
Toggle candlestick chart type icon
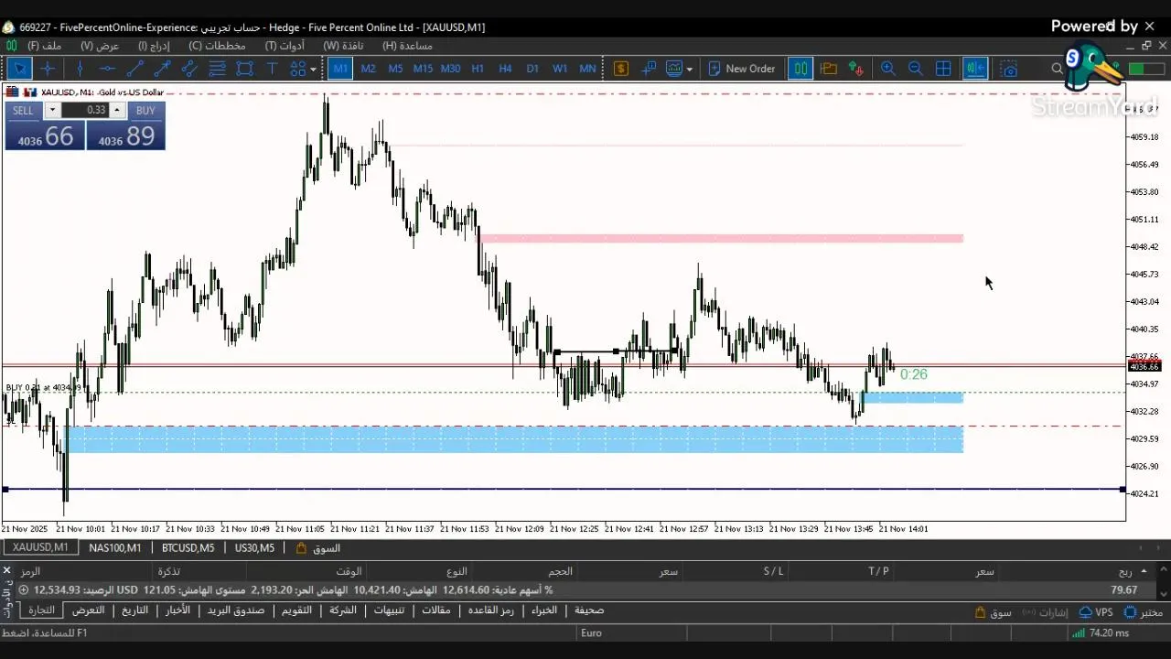[800, 69]
